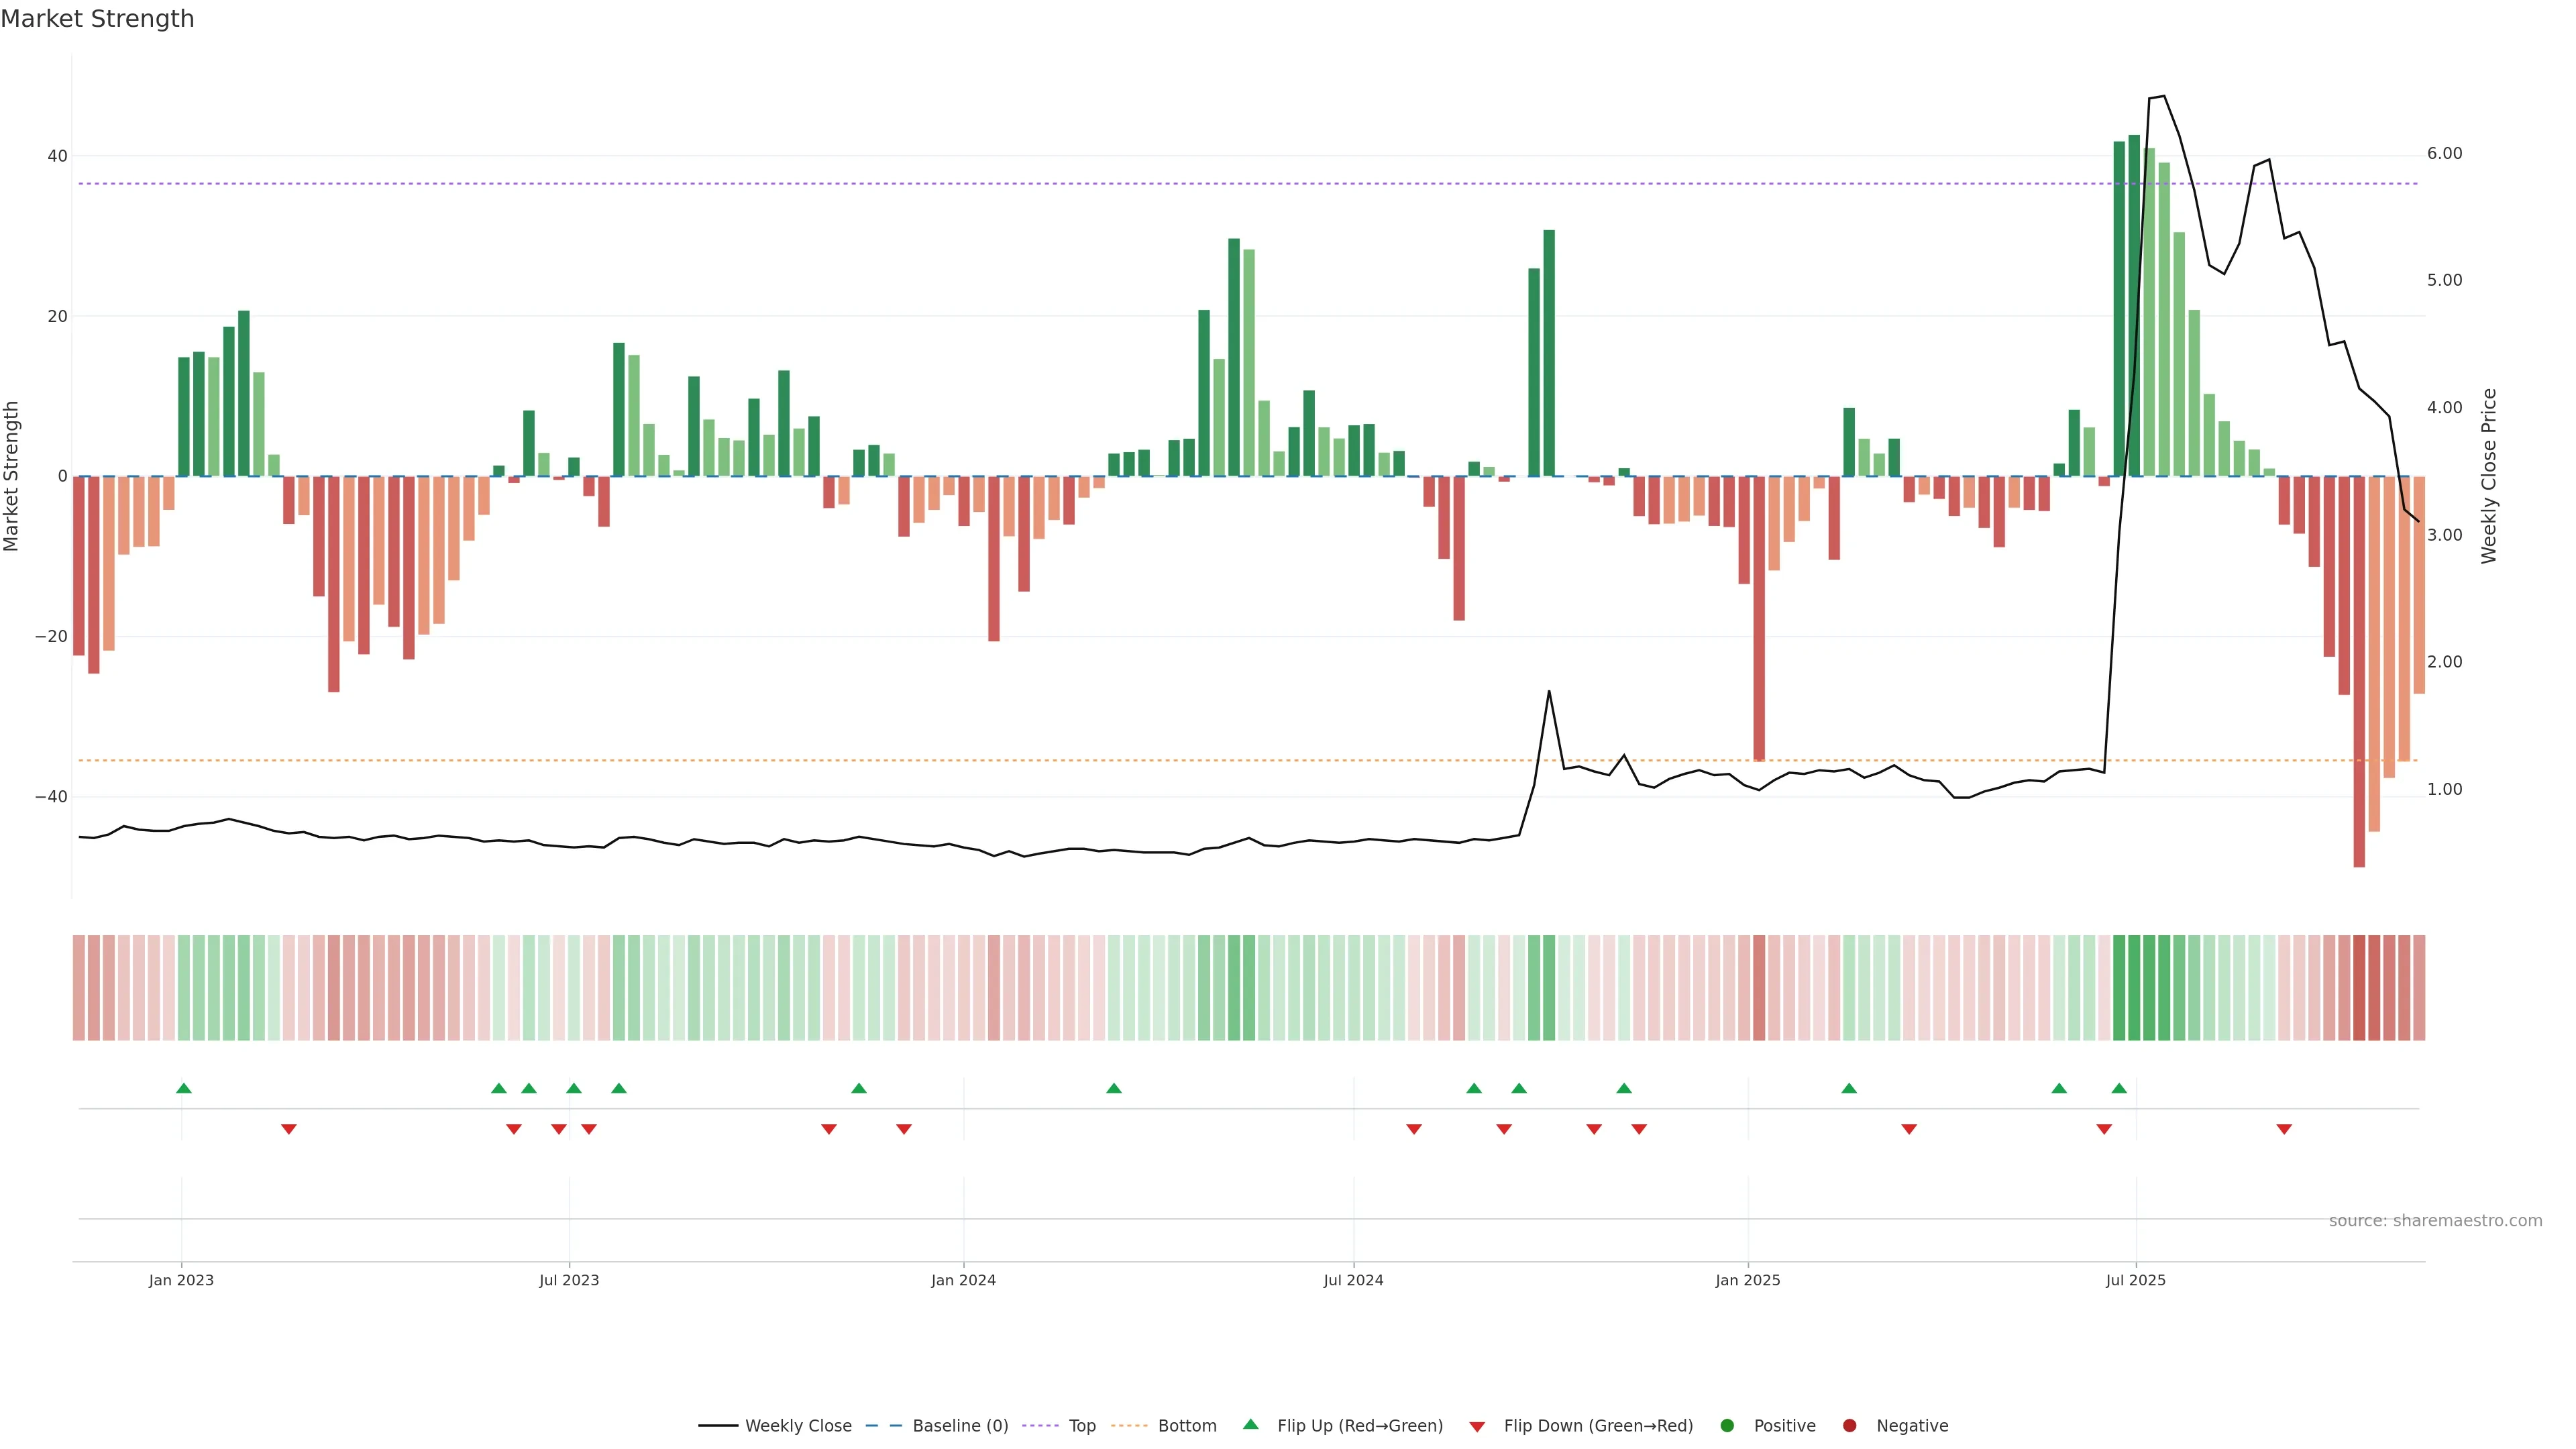Click first flip-up triangle near Jan 2023
Image resolution: width=2576 pixels, height=1449 pixels.
(x=184, y=1088)
